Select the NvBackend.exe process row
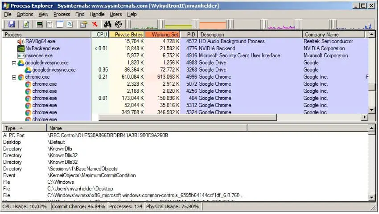This screenshot has height=214, width=379. 185,49
